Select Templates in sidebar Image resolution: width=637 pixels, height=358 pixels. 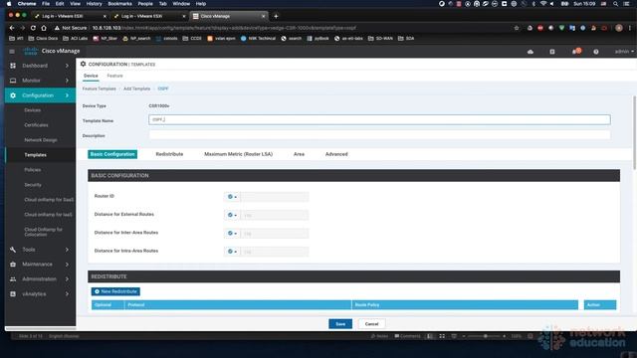point(36,155)
